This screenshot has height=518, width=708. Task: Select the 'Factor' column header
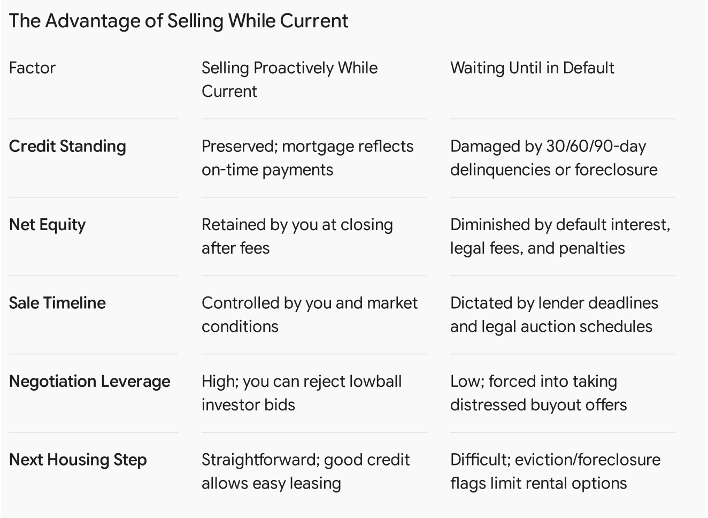click(x=32, y=68)
